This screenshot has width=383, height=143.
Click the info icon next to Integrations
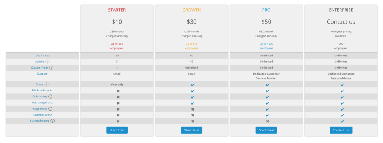pos(50,109)
